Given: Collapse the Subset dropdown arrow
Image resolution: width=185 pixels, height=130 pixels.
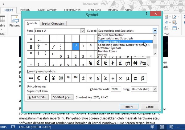Looking at the screenshot, I should pyautogui.click(x=155, y=31).
